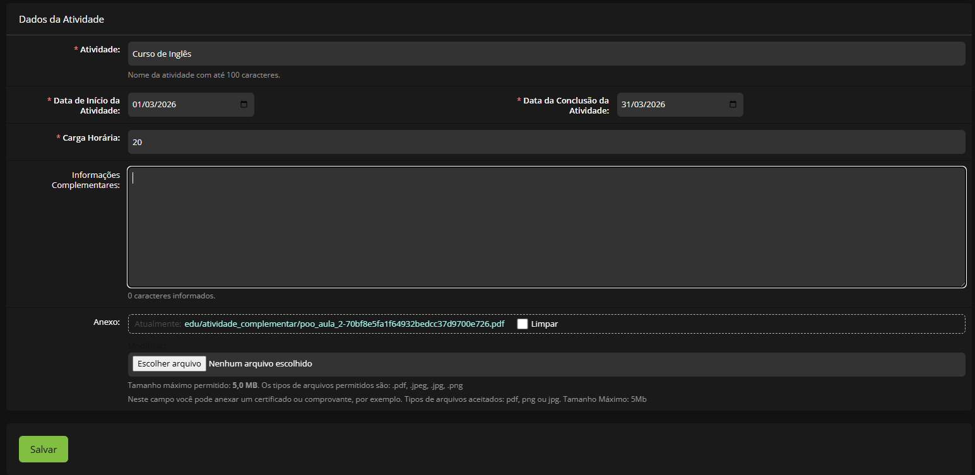Screen dimensions: 975x475
Task: Click the Atividade field label
Action: point(100,50)
